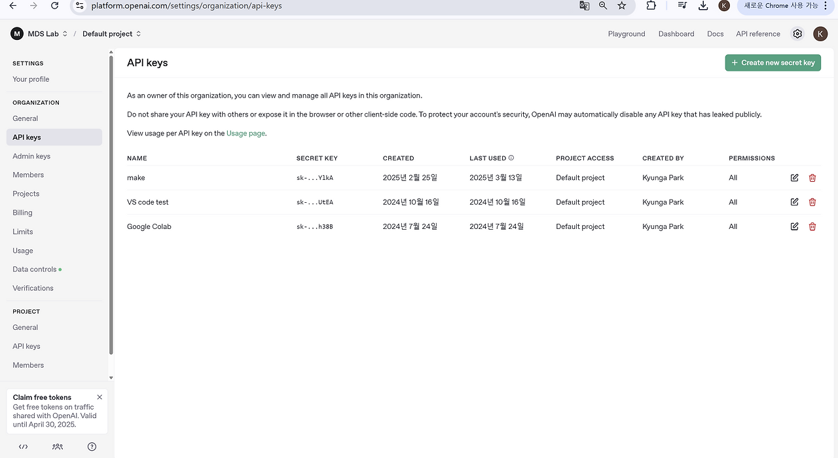
Task: Create new secret key
Action: click(x=773, y=63)
